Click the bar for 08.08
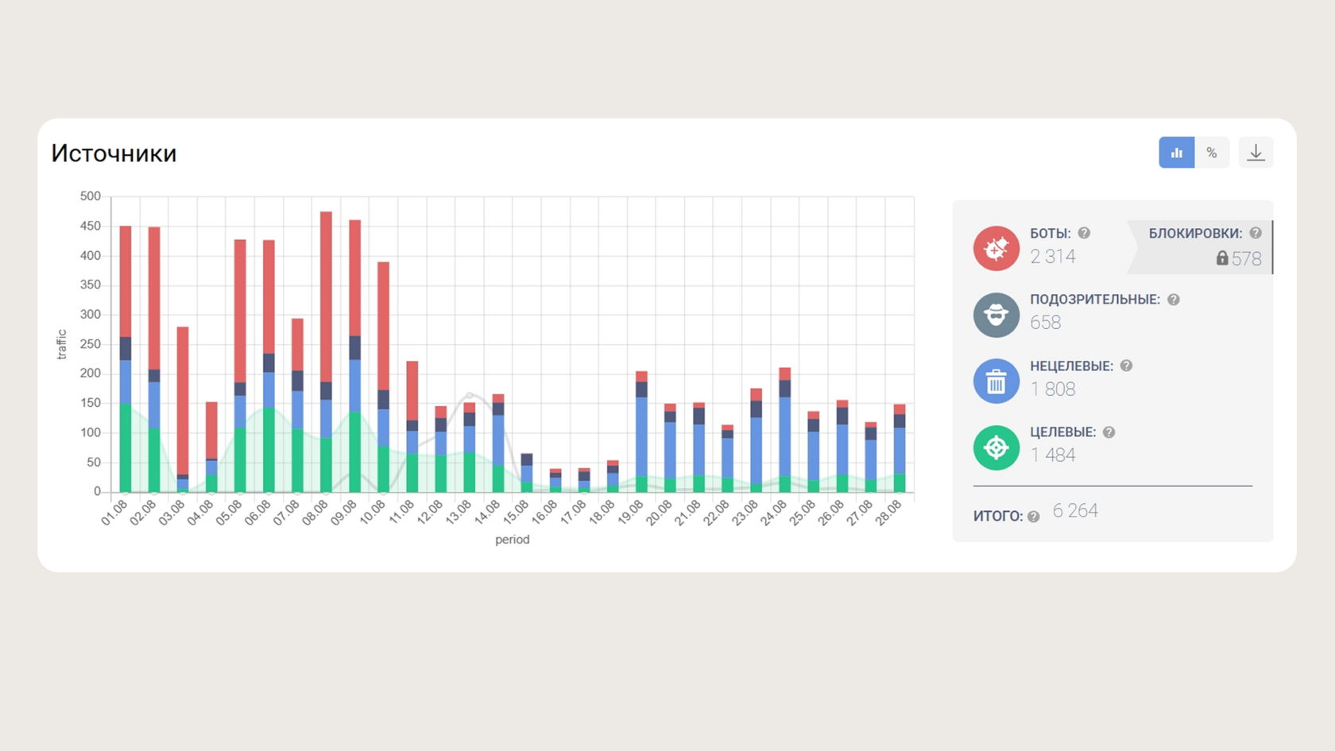This screenshot has width=1335, height=751. [x=326, y=352]
